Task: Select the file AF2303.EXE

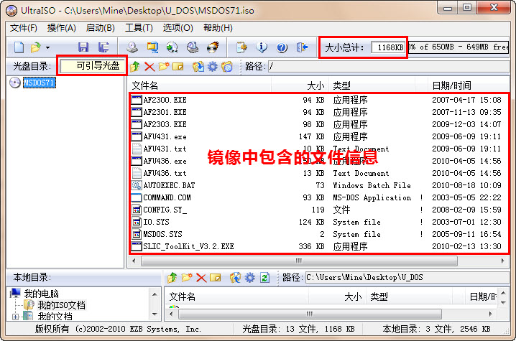Action: pos(165,124)
